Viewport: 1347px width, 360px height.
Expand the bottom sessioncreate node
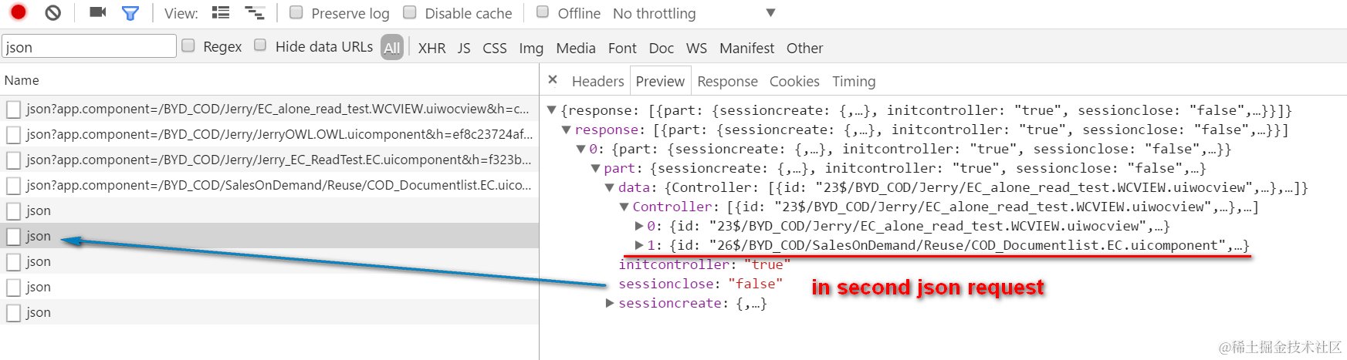pos(610,303)
